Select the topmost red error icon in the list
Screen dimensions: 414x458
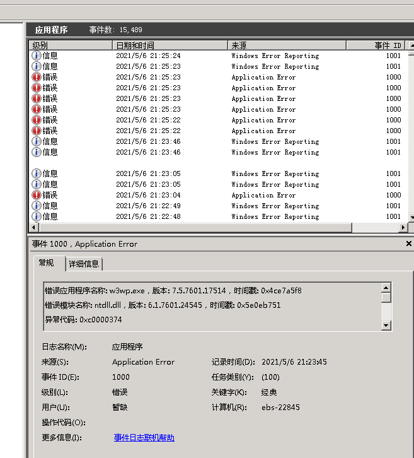pyautogui.click(x=37, y=77)
